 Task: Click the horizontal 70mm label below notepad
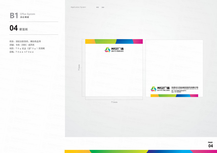(x=114, y=102)
